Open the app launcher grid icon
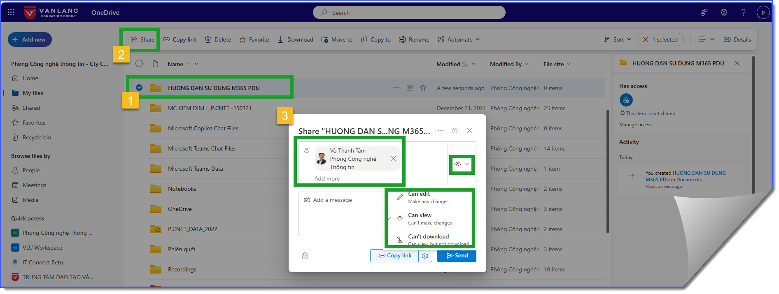Image resolution: width=779 pixels, height=294 pixels. coord(11,12)
